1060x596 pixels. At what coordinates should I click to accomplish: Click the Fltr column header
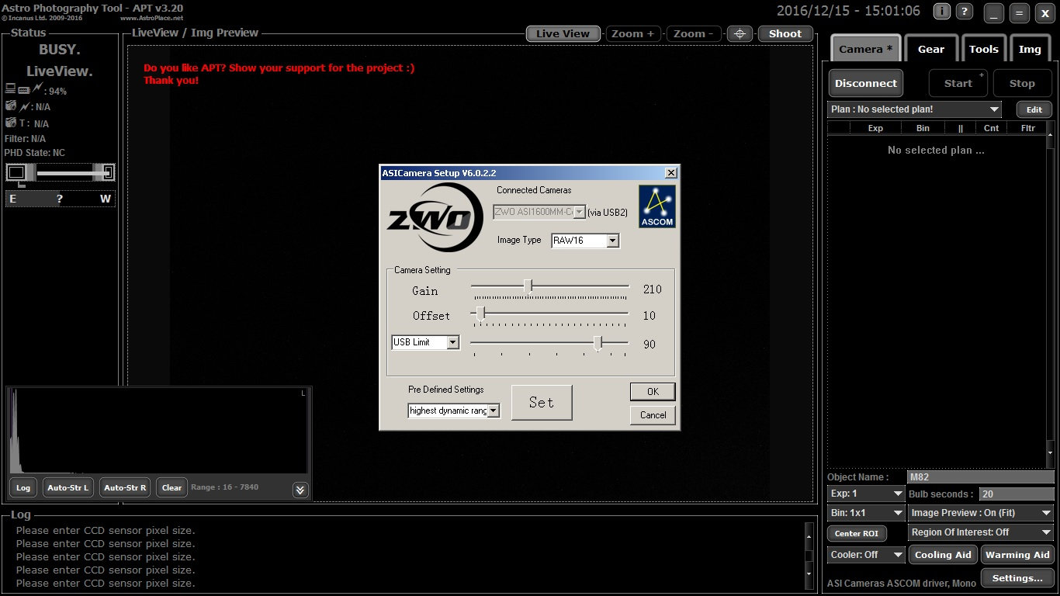[x=1028, y=128]
